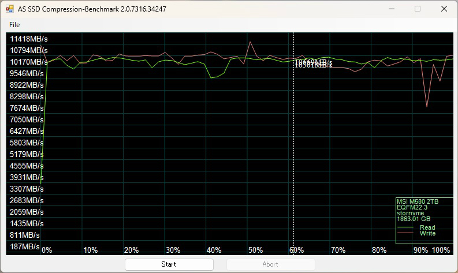Click the 3931MB/s axis label

[27, 177]
